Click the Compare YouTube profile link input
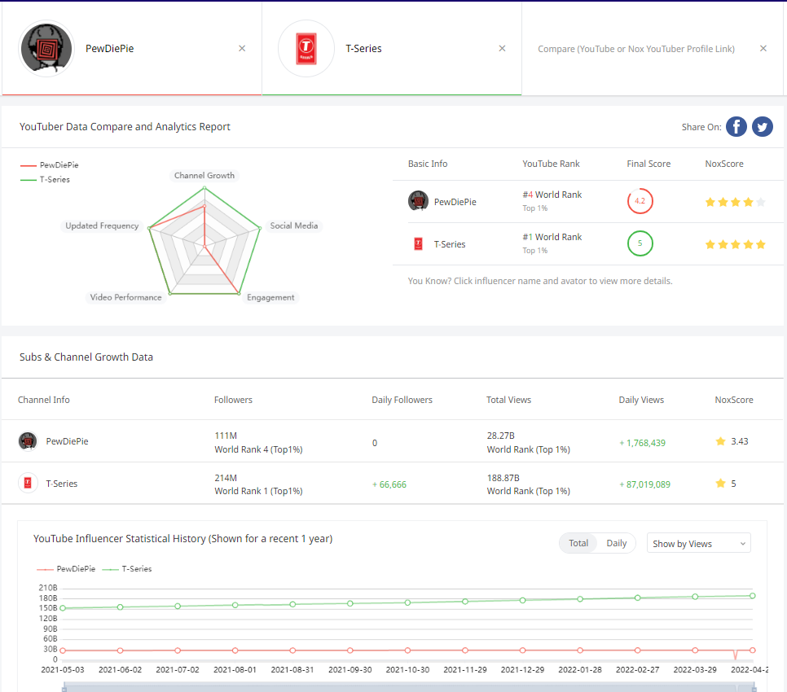Image resolution: width=787 pixels, height=692 pixels. (636, 49)
